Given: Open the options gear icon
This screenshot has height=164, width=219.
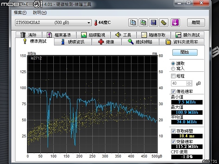Looking at the screenshot, I should coord(164,23).
